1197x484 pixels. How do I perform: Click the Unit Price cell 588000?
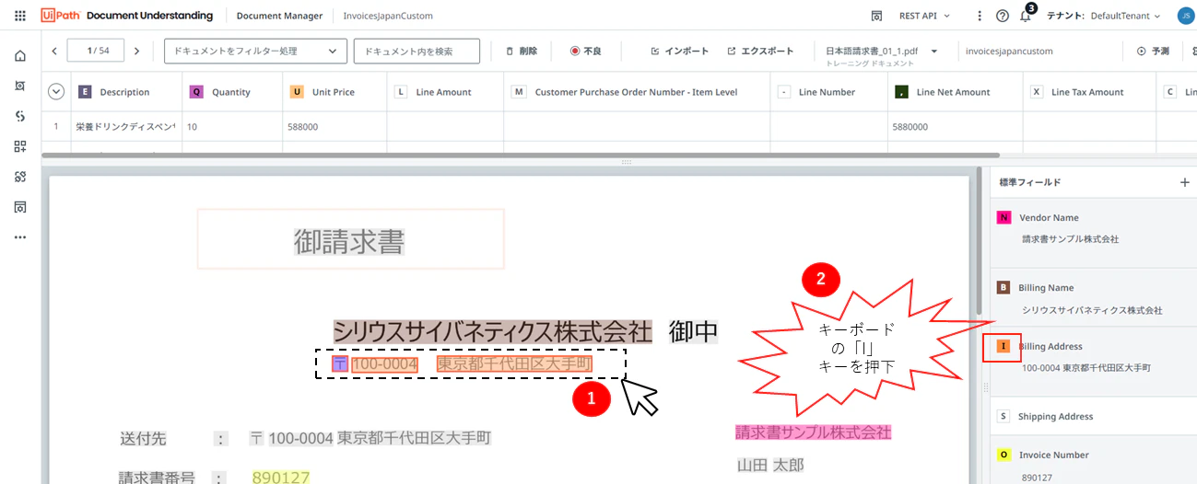334,127
